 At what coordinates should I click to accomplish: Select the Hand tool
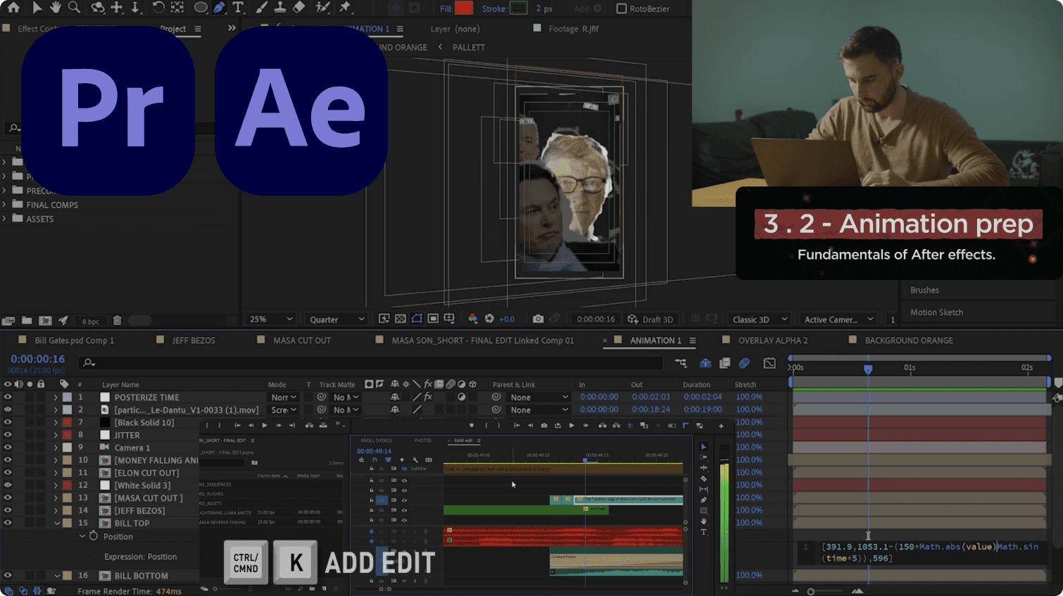tap(55, 8)
